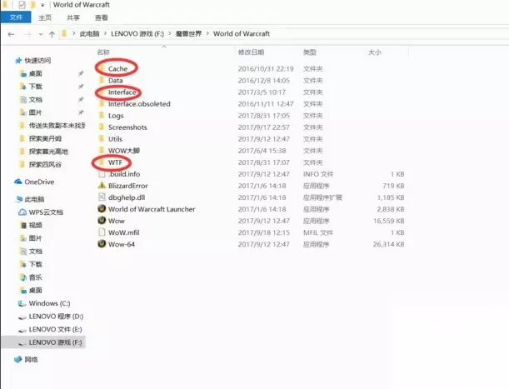Click the Back navigation arrow
The height and width of the screenshot is (389, 509).
pos(11,34)
